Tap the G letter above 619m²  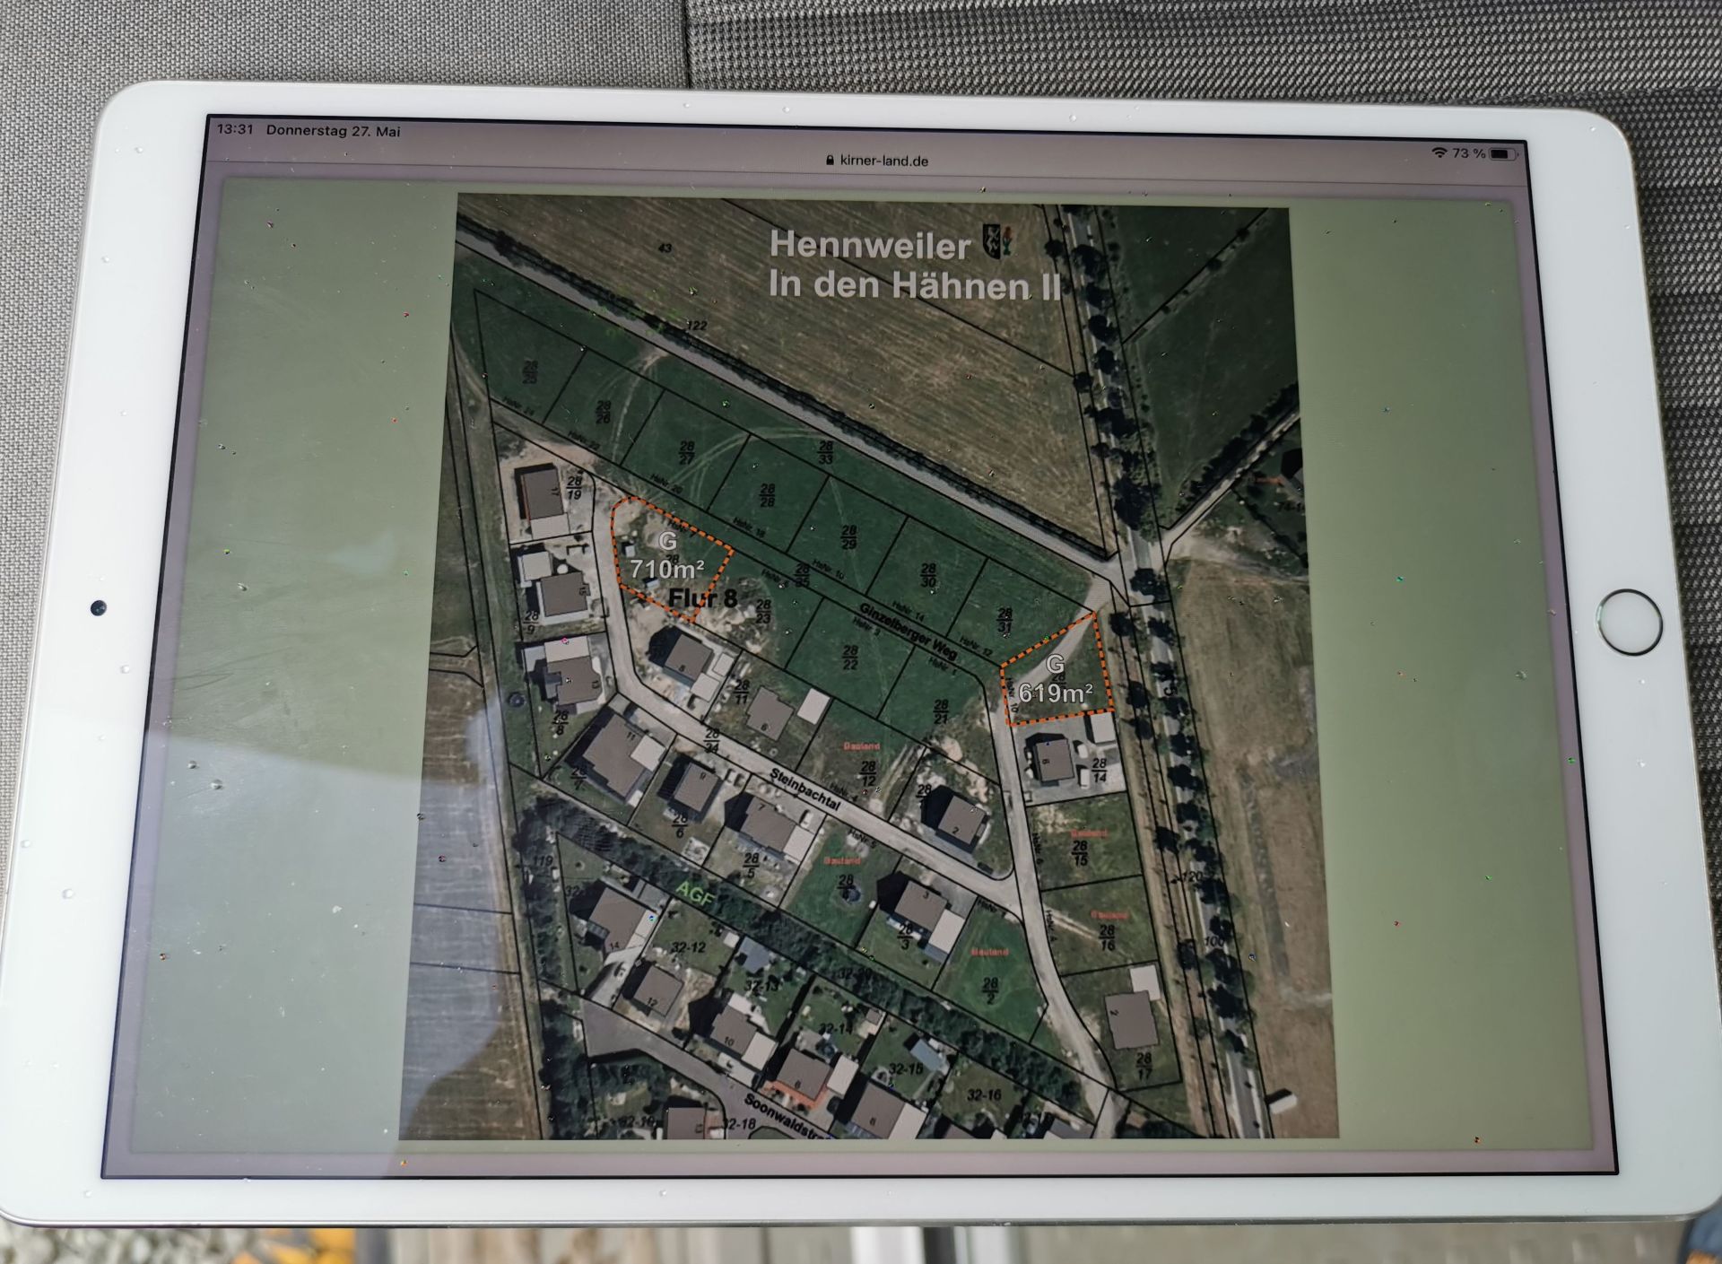point(1056,664)
